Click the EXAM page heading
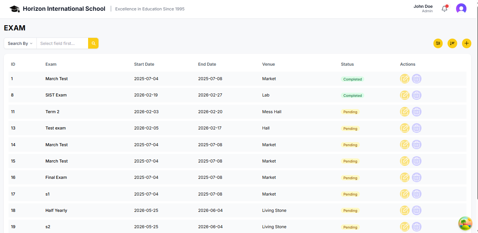The image size is (478, 233). 14,28
